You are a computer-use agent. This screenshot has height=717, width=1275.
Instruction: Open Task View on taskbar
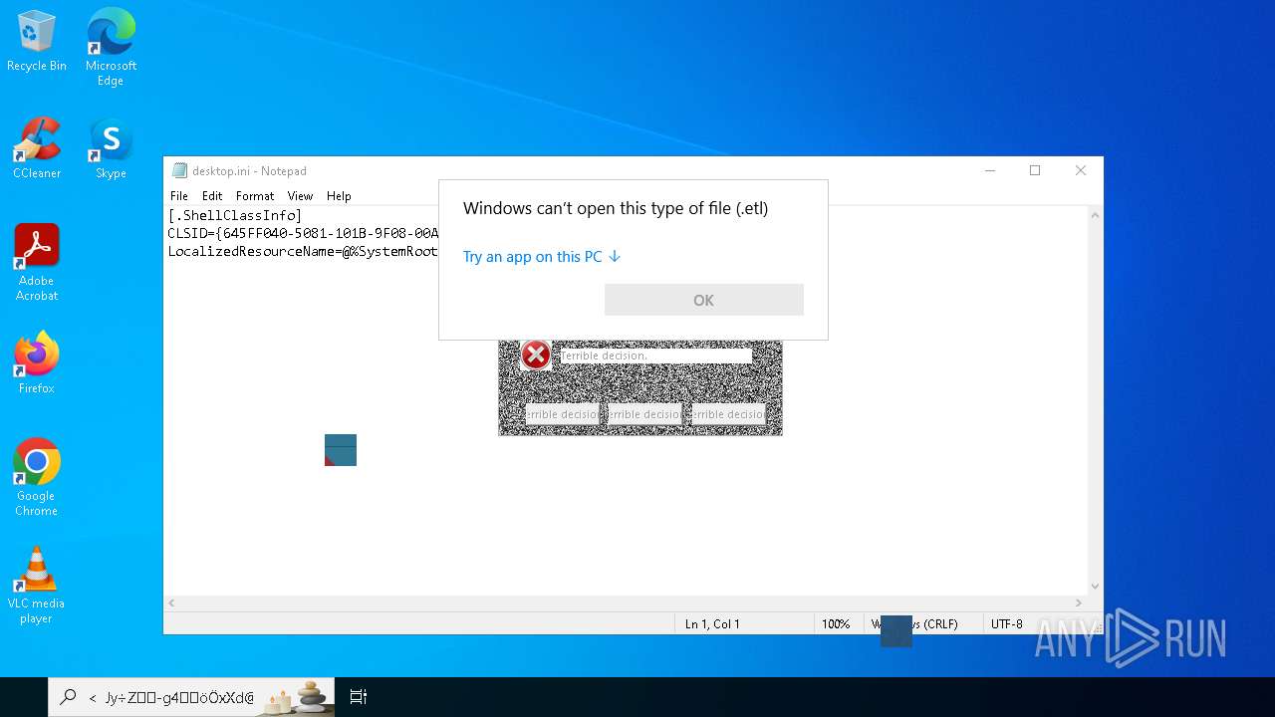(359, 697)
